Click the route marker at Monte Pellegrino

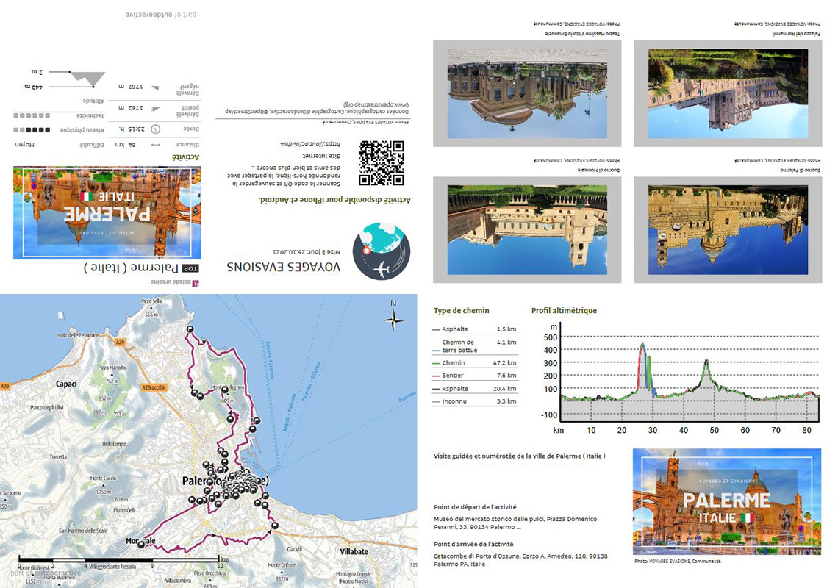point(225,391)
